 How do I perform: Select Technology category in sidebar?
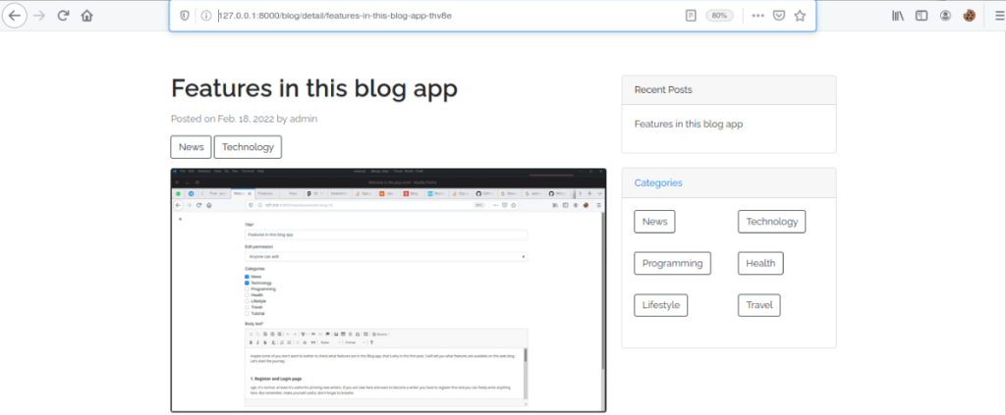[x=772, y=222]
